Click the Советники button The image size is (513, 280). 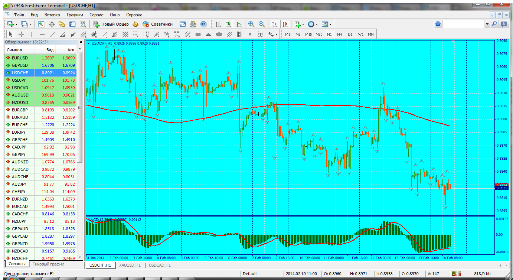pos(158,24)
